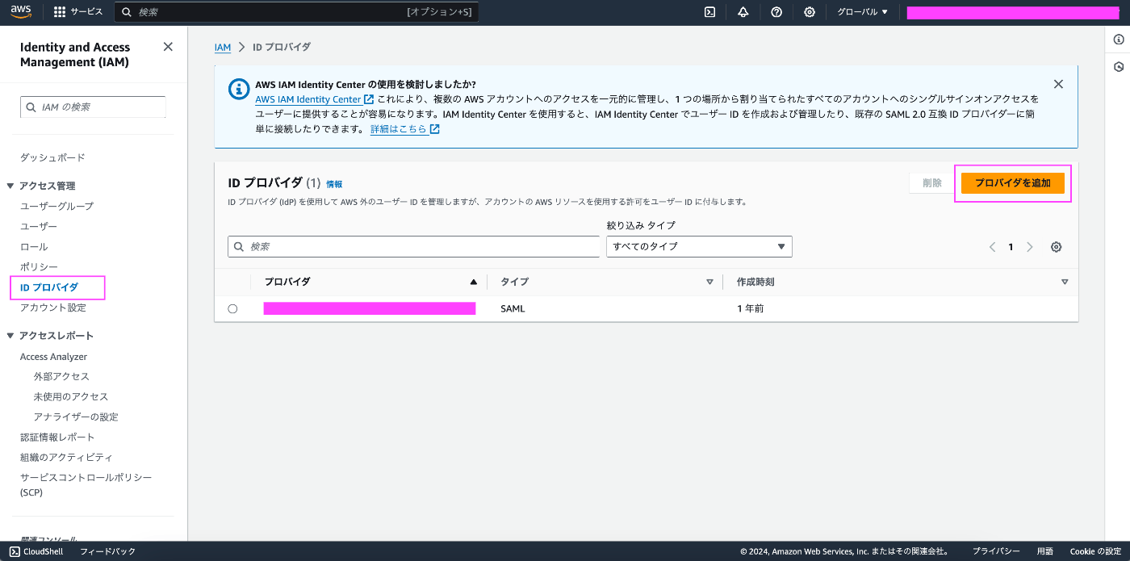1130x561 pixels.
Task: Open the 詳細はこちら link
Action: coord(404,129)
